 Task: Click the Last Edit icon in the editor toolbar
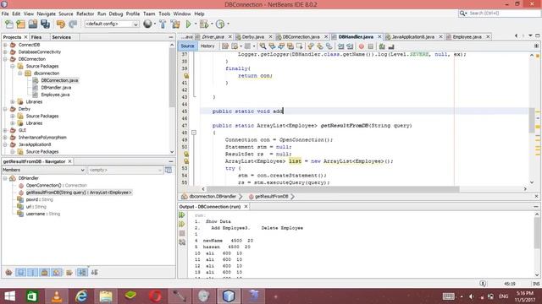point(225,46)
